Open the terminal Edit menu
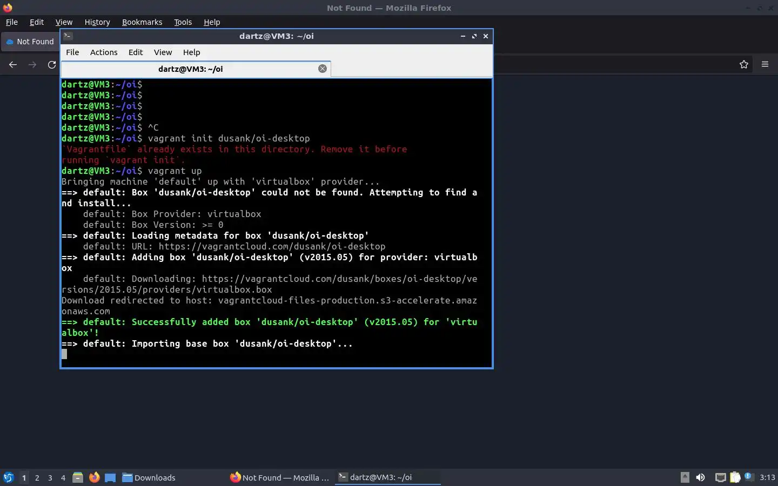The height and width of the screenshot is (486, 778). 136,52
